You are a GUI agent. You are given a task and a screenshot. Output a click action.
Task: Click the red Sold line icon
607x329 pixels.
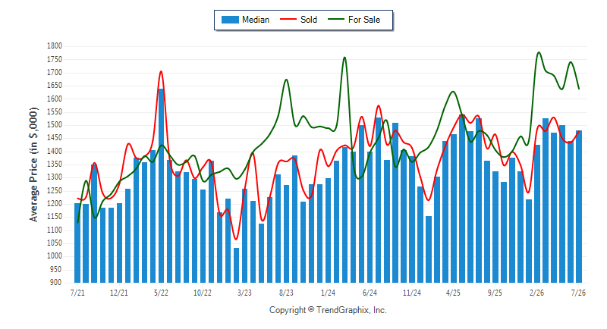point(288,19)
